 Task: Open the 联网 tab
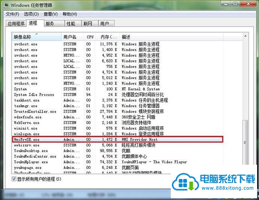point(90,24)
